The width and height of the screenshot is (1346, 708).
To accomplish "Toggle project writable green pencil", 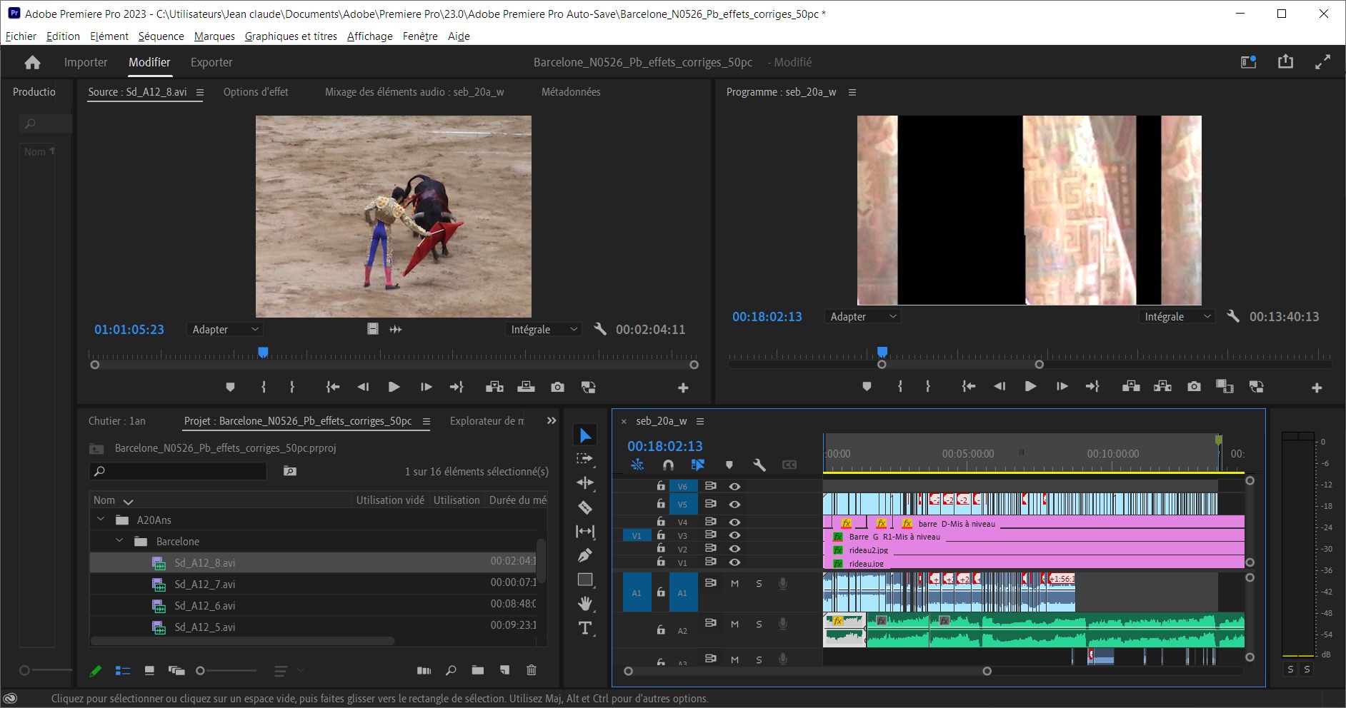I will click(x=95, y=670).
